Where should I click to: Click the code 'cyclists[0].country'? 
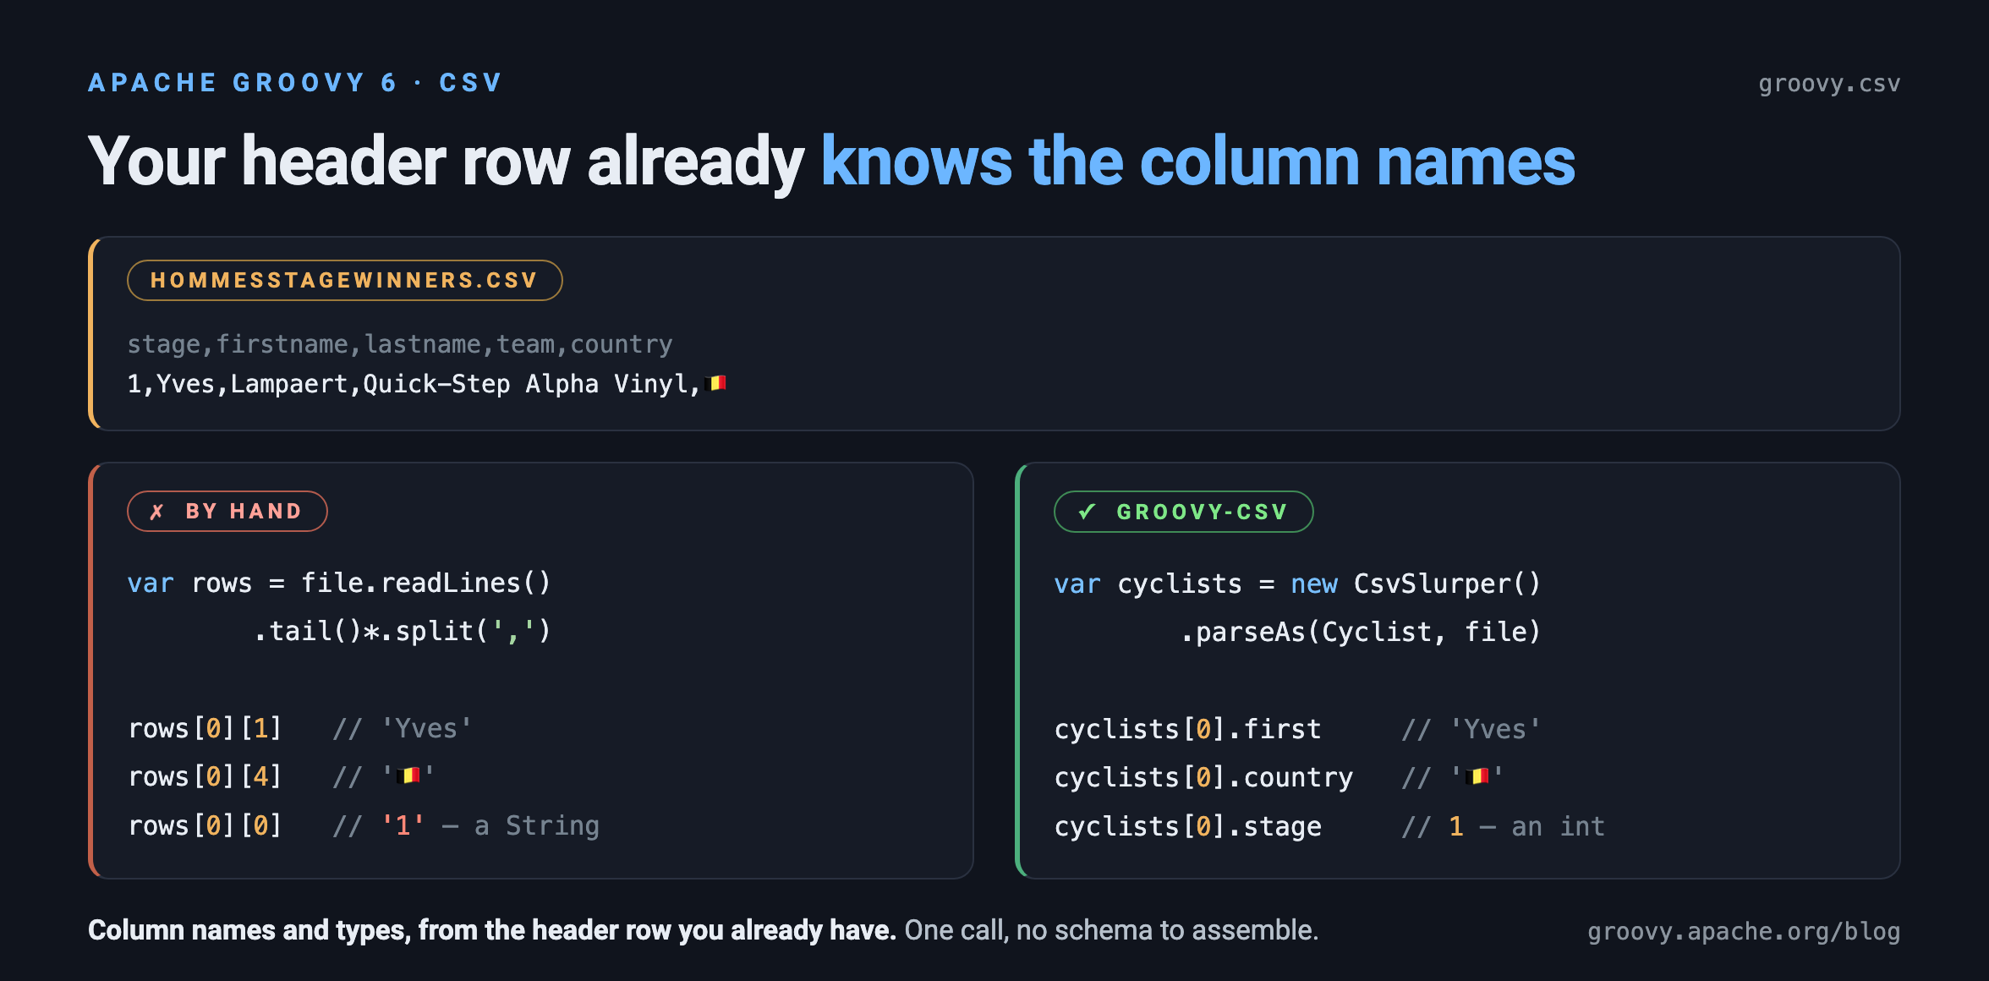(x=1203, y=777)
